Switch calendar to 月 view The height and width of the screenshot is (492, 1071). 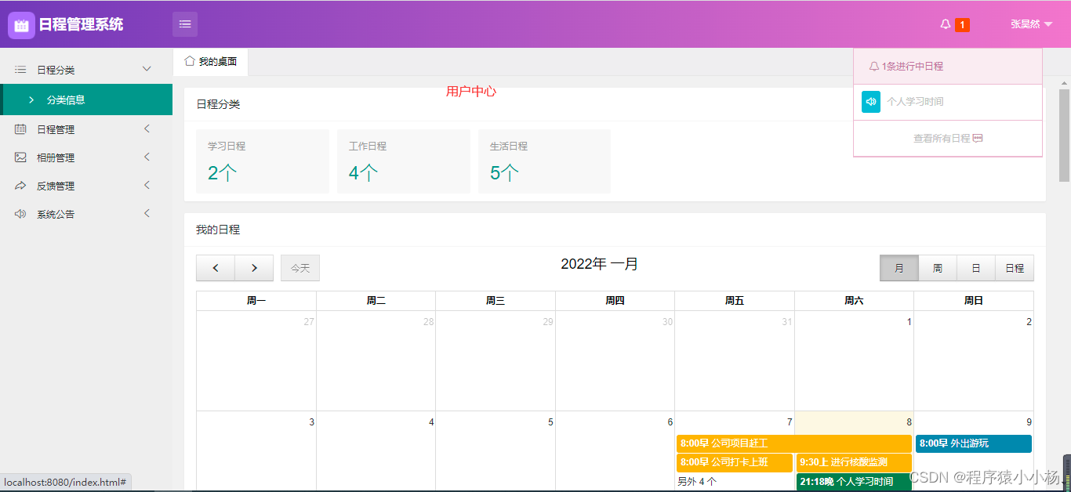coord(899,268)
